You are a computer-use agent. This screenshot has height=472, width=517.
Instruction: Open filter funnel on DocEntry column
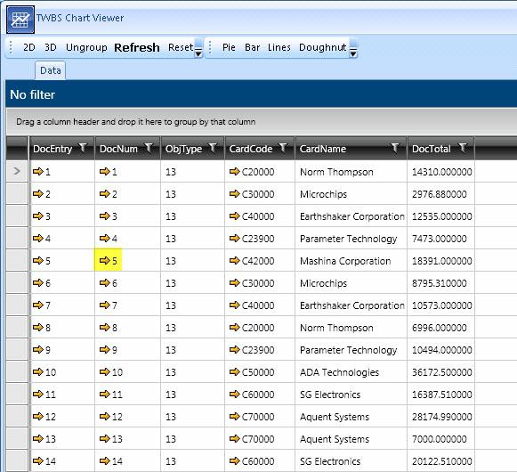(83, 148)
